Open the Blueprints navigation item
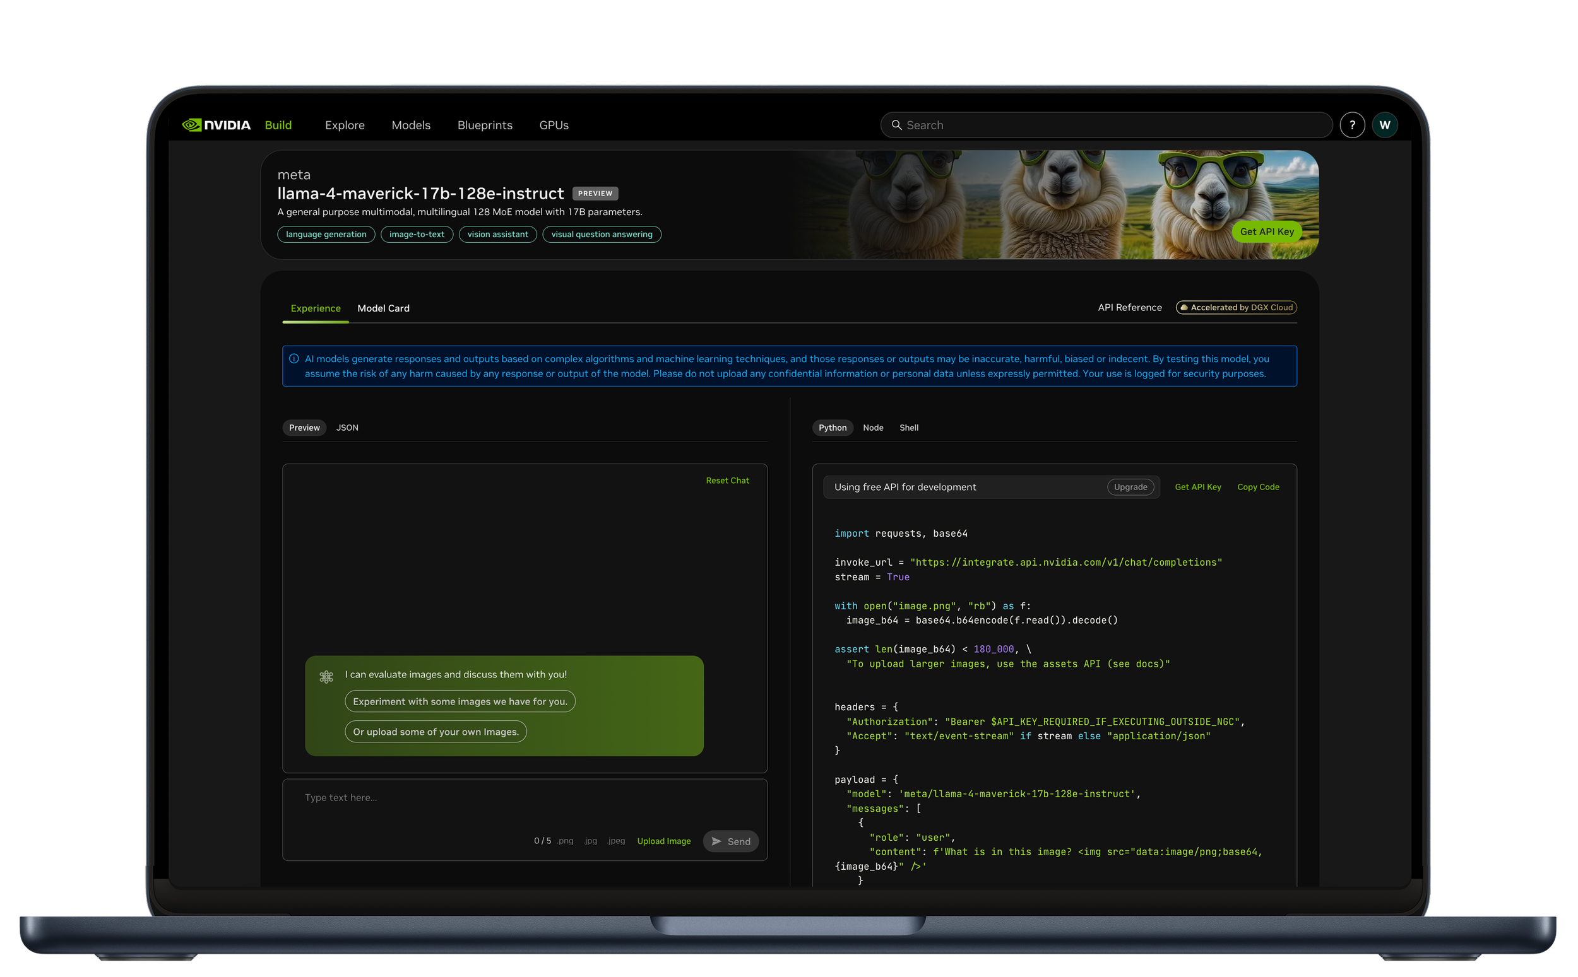1578x977 pixels. [485, 125]
